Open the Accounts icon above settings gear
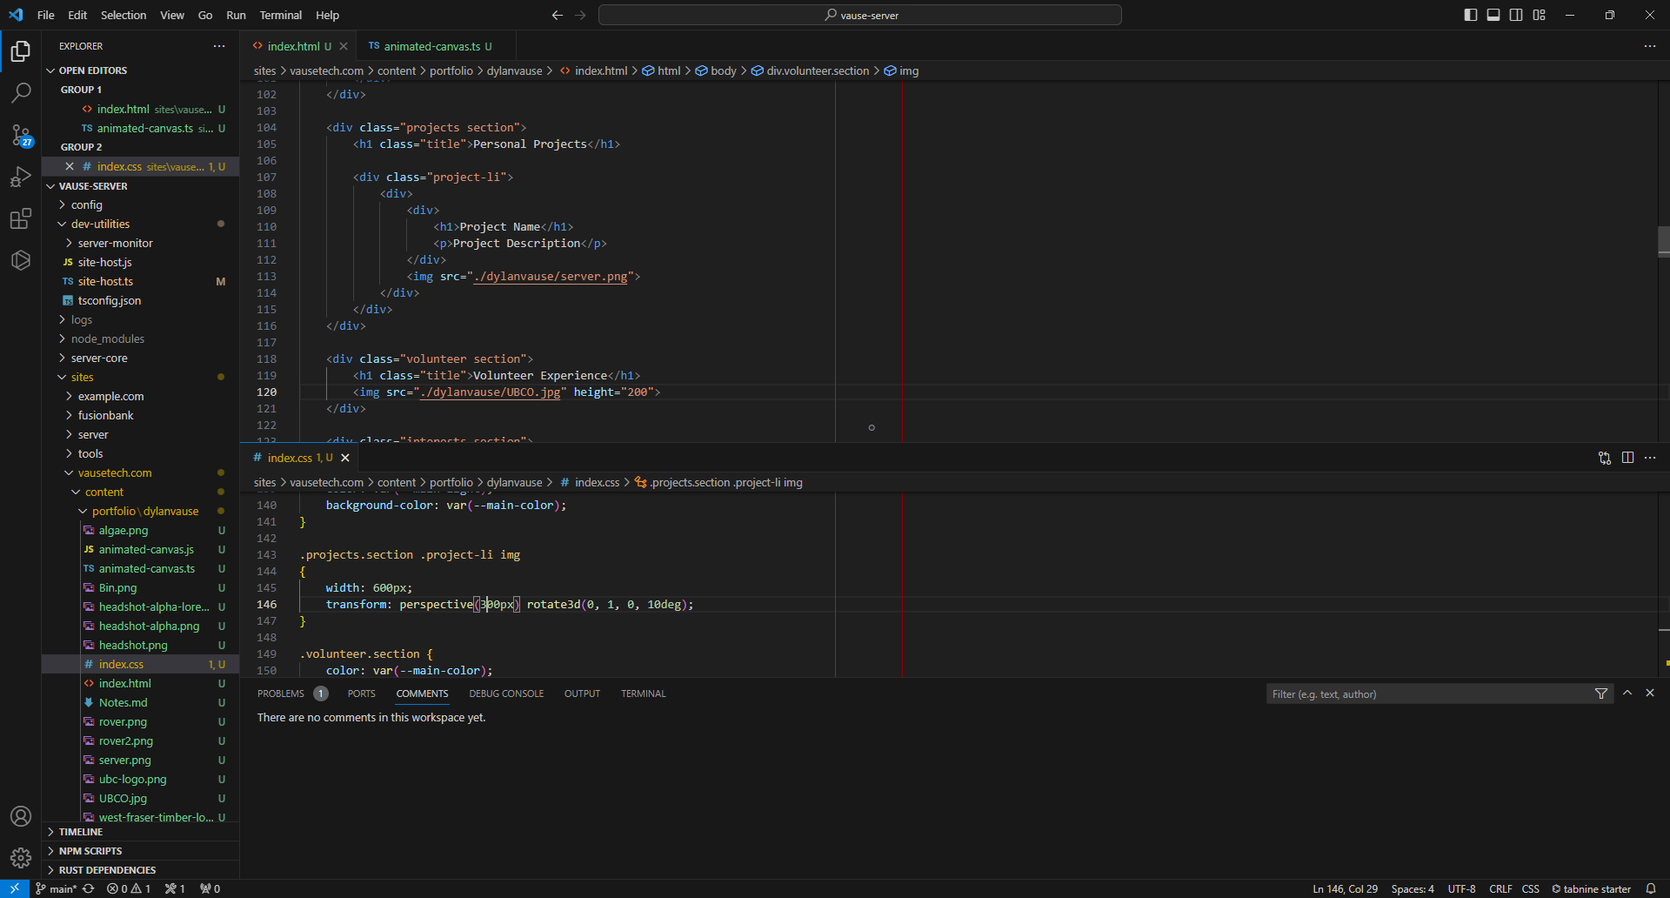Screen dimensions: 1670x898 [21, 816]
